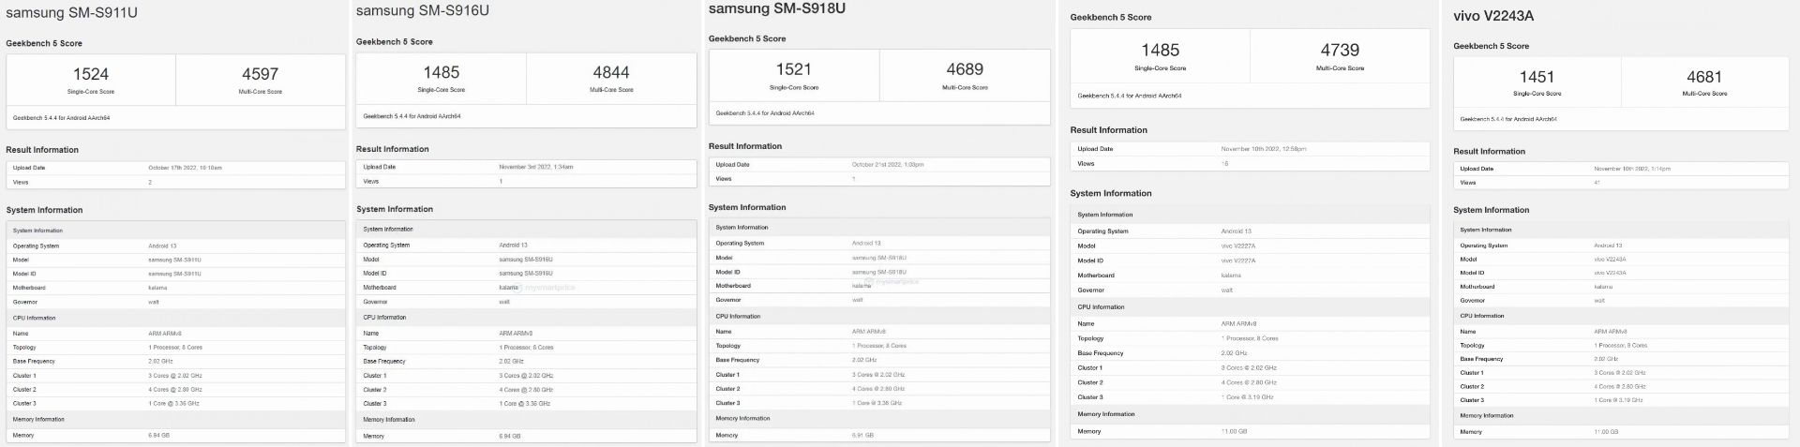This screenshot has height=447, width=1800.
Task: Click Cluster 3 value in the vivo V2227A panel
Action: click(1247, 397)
